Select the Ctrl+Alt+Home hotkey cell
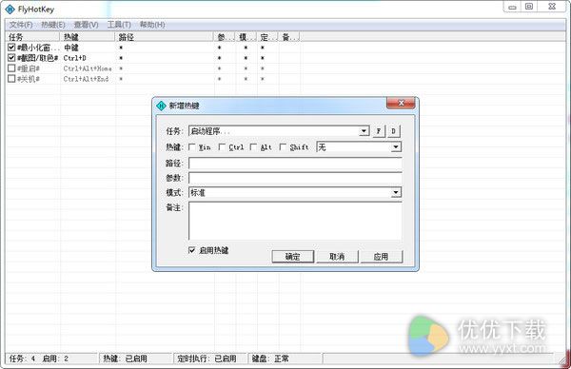The image size is (571, 369). [88, 68]
